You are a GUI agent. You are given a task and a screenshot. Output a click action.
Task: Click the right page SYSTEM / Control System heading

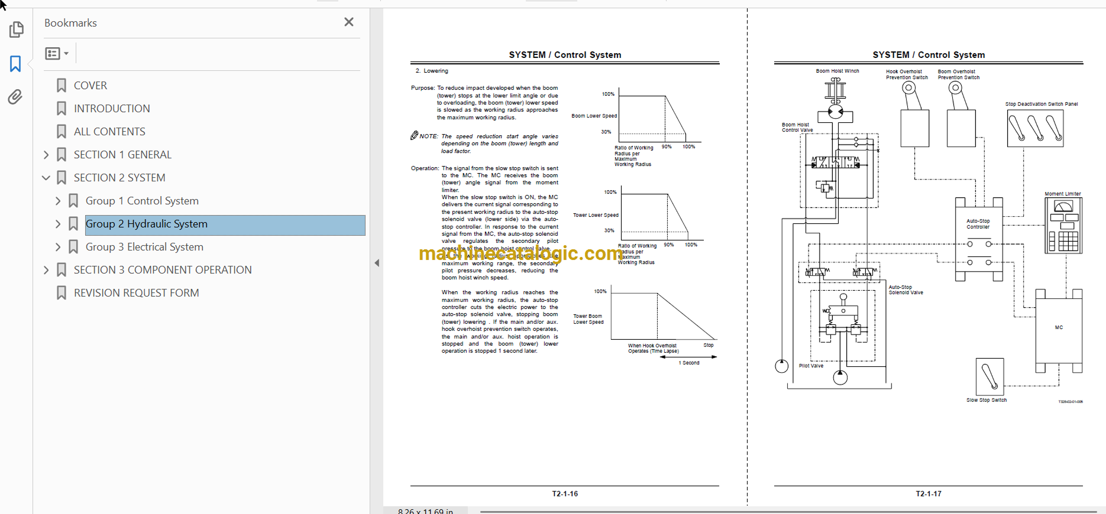[x=929, y=55]
